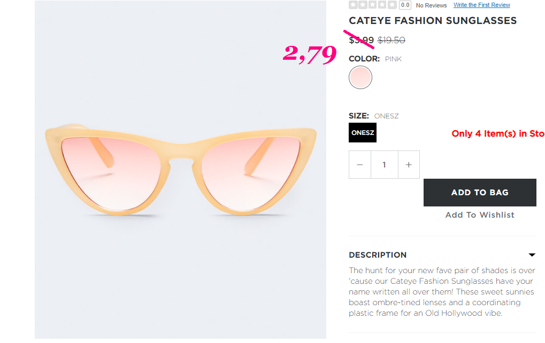This screenshot has height=343, width=545.
Task: Click the fifth rating star
Action: (392, 4)
